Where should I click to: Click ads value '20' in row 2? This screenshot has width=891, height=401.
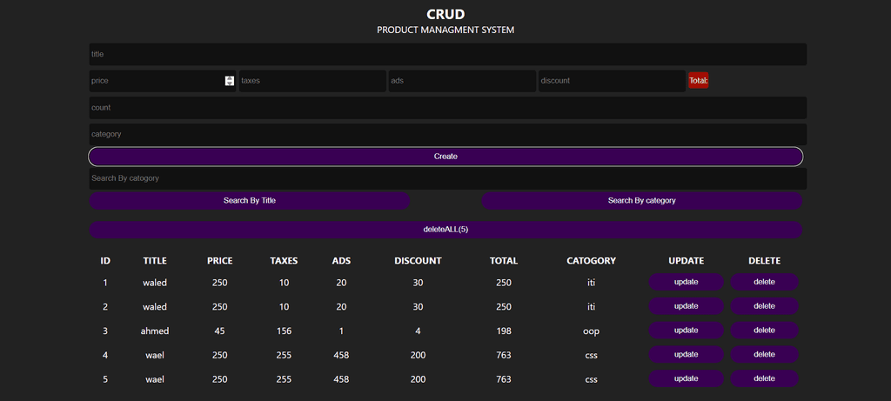(341, 307)
